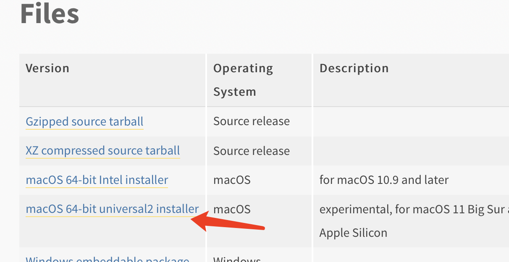Click the Files section heading

tap(50, 13)
